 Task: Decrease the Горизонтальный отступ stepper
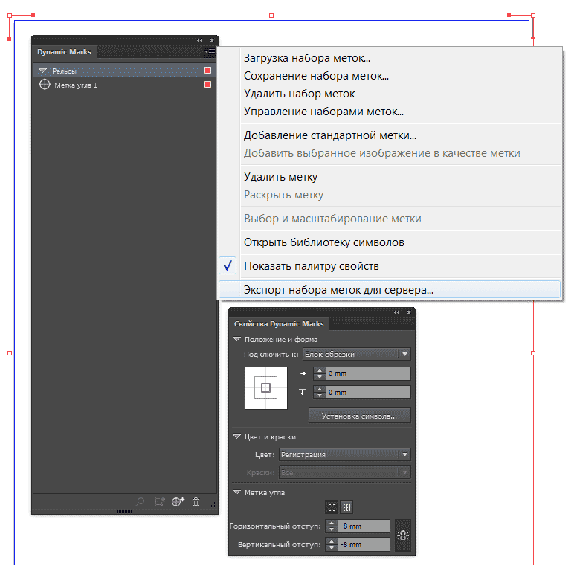[332, 529]
